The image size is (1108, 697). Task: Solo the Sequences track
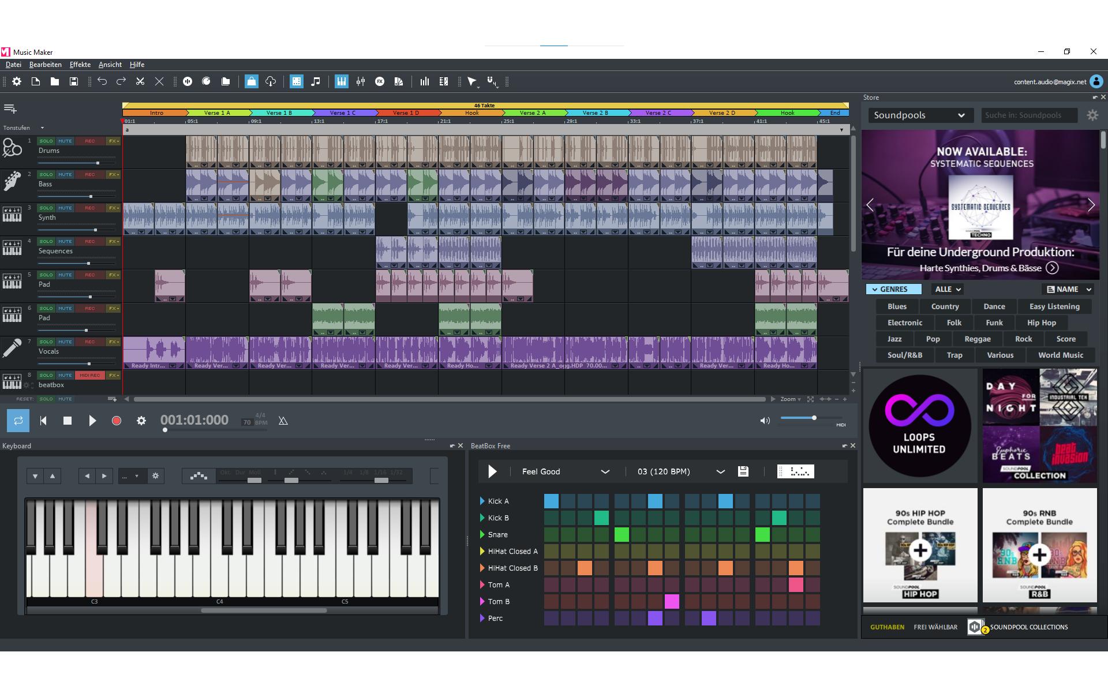coord(46,241)
